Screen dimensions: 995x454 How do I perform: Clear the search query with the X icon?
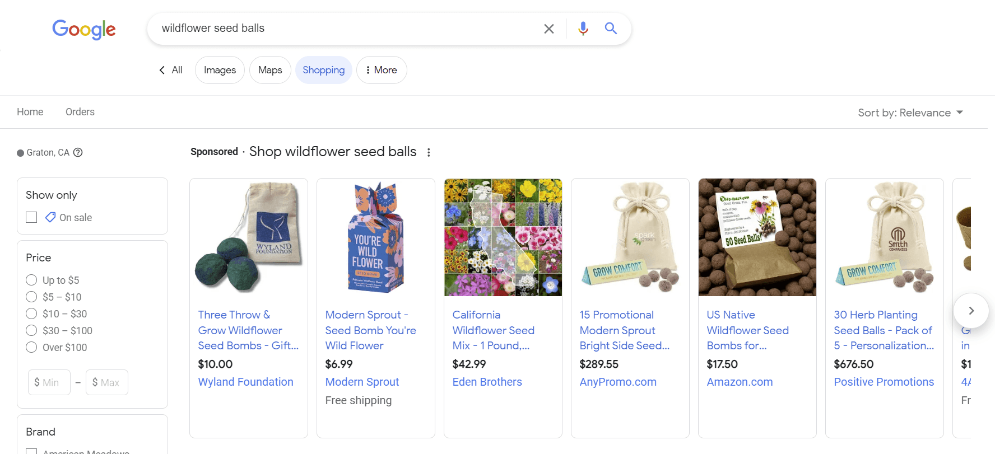548,28
